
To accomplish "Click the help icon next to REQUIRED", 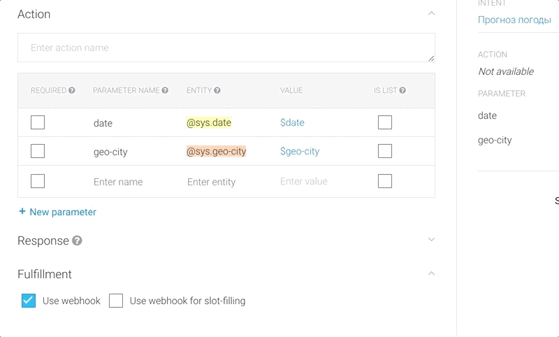I will pos(72,91).
